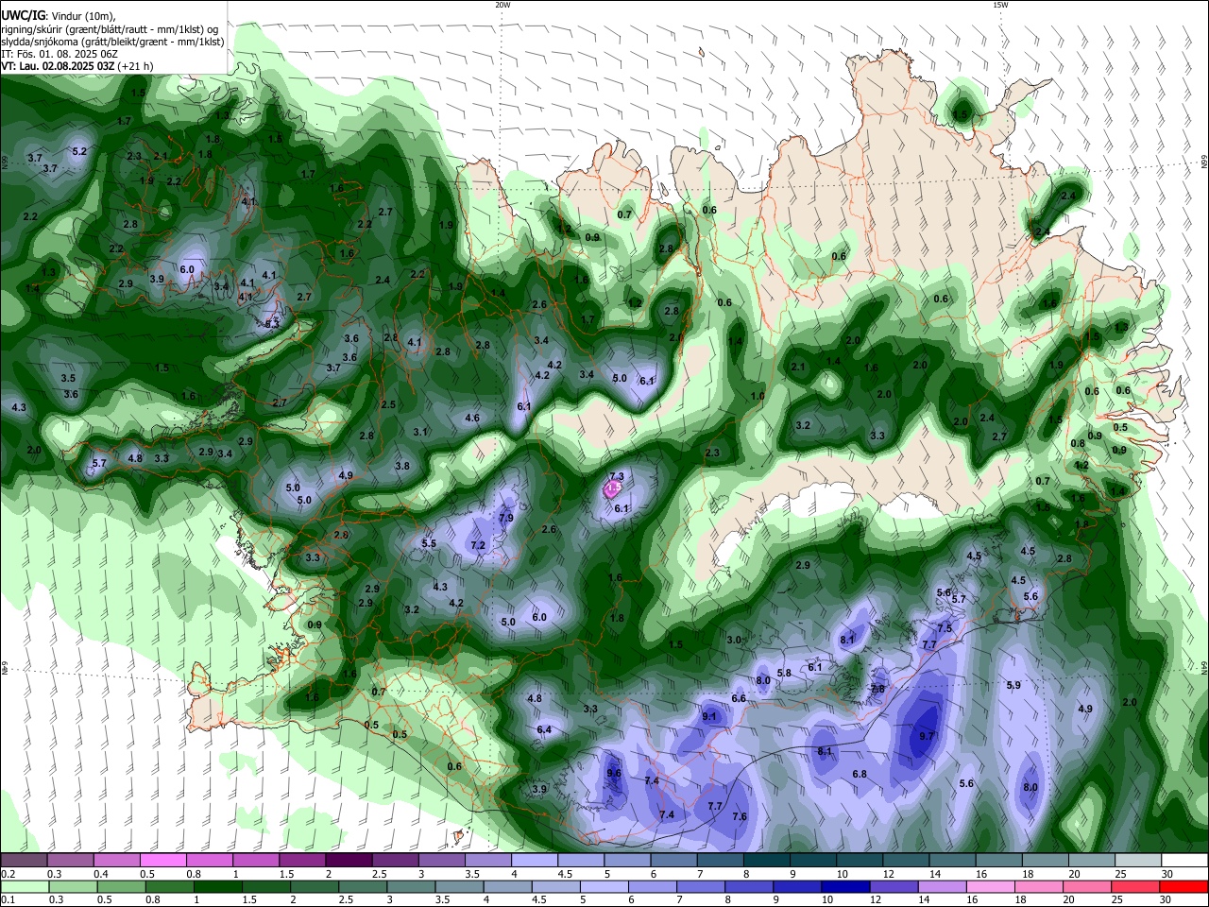Click the 5.2 value in the northwest
Screen dimensions: 1209x907
coord(79,151)
